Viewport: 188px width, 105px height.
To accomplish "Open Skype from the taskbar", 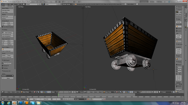I will tap(33, 103).
